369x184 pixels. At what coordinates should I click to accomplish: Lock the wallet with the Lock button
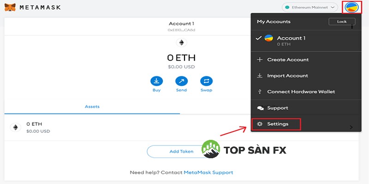coord(342,22)
